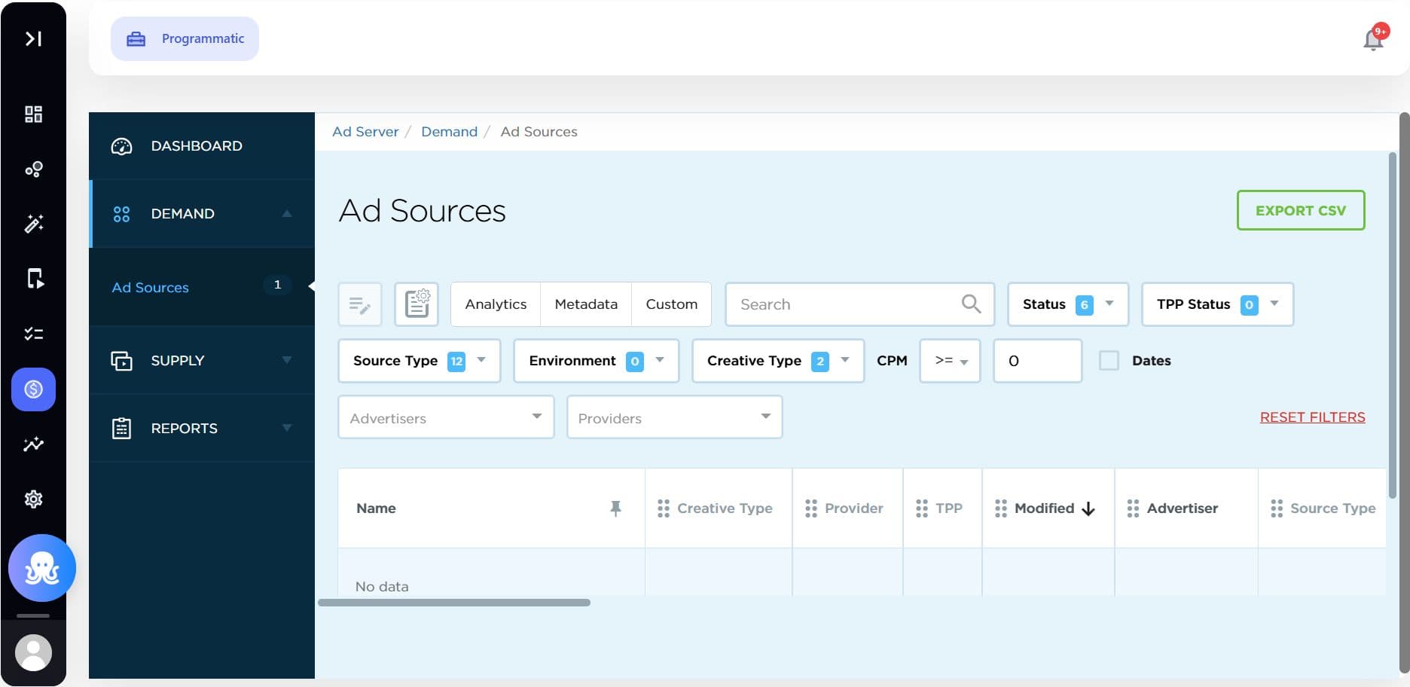Open the Creative Type filter dropdown
1410x687 pixels.
[x=778, y=361]
